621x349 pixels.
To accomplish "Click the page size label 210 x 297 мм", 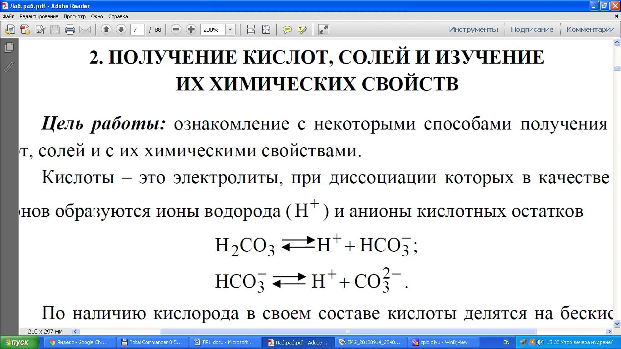I will 45,332.
